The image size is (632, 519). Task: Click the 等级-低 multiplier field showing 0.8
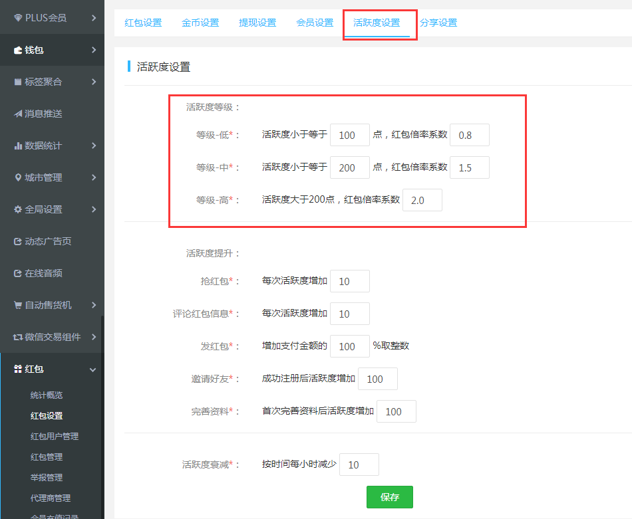point(470,135)
